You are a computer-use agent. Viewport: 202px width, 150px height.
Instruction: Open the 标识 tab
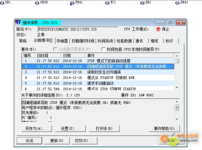171,41
